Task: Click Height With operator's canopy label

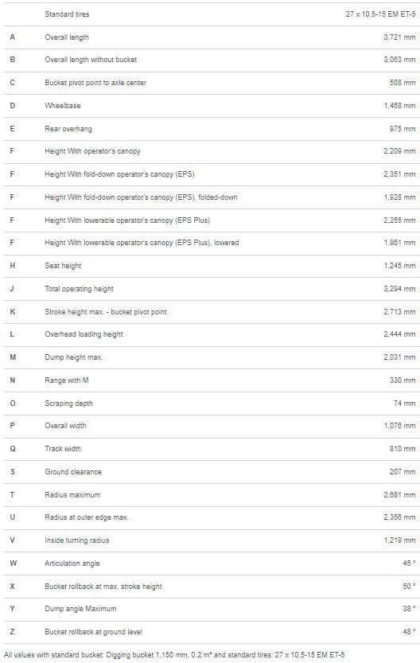Action: [92, 151]
